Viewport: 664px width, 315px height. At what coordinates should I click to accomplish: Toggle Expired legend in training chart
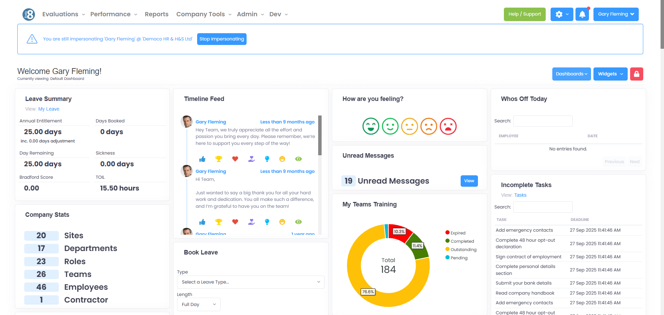click(455, 233)
